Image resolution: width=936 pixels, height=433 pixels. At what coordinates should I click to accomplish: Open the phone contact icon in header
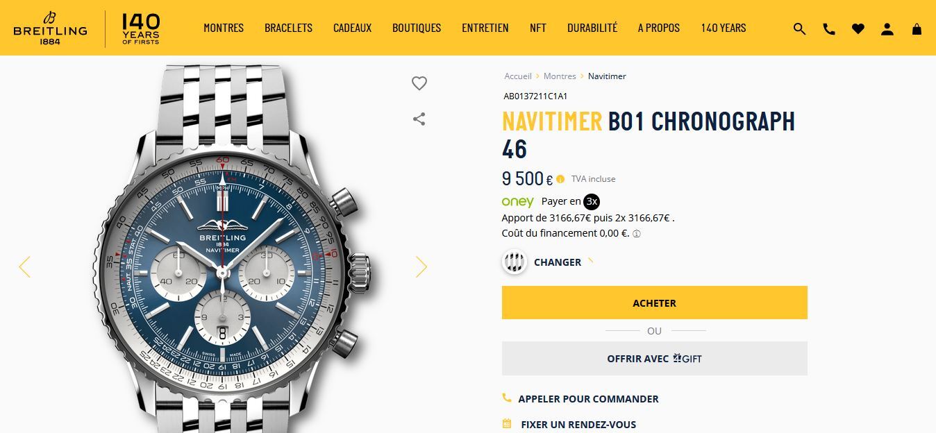(829, 28)
